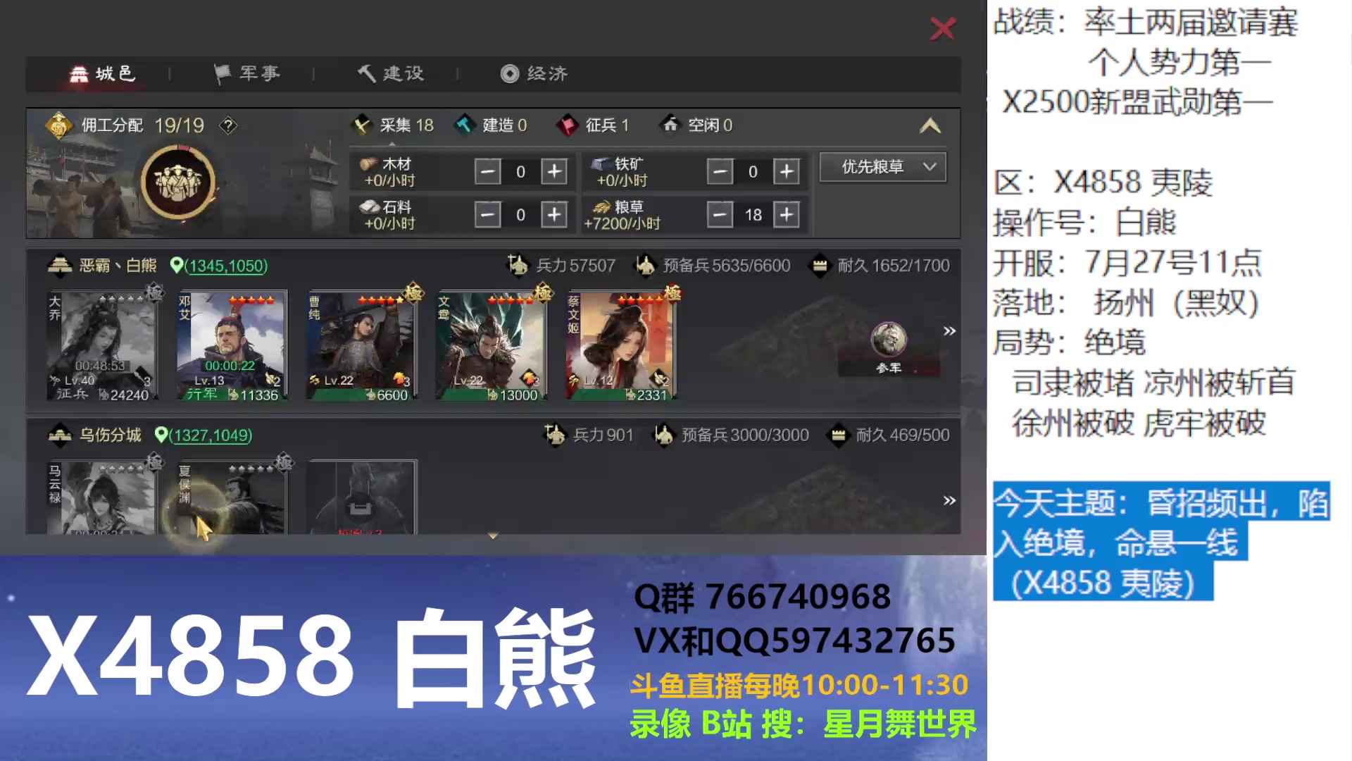The width and height of the screenshot is (1352, 761).
Task: Increase 铁矿 worker count
Action: [x=787, y=171]
